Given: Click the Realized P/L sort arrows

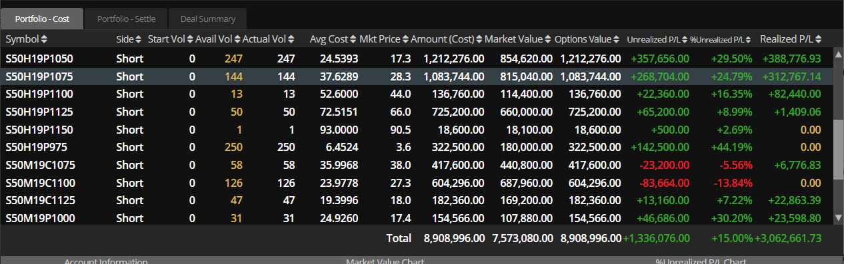Looking at the screenshot, I should [x=818, y=39].
